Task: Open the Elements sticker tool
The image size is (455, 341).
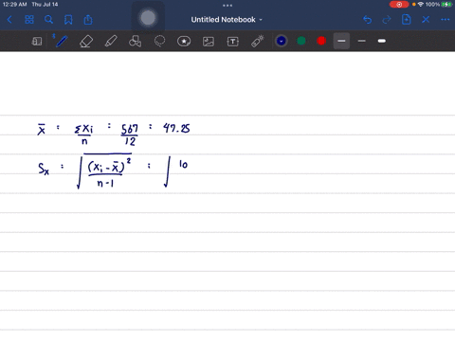Action: point(184,42)
